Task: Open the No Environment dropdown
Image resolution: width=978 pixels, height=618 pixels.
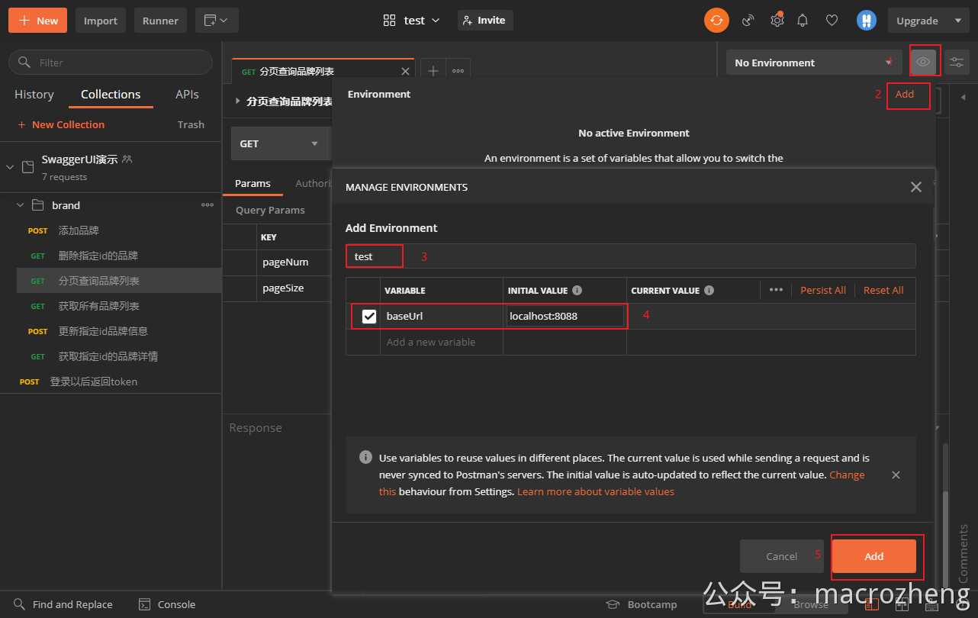Action: tap(813, 63)
